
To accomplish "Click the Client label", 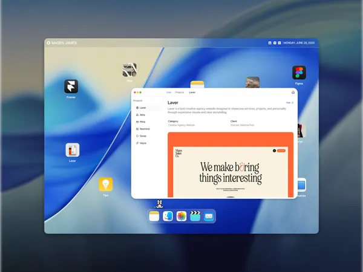I will (234, 121).
